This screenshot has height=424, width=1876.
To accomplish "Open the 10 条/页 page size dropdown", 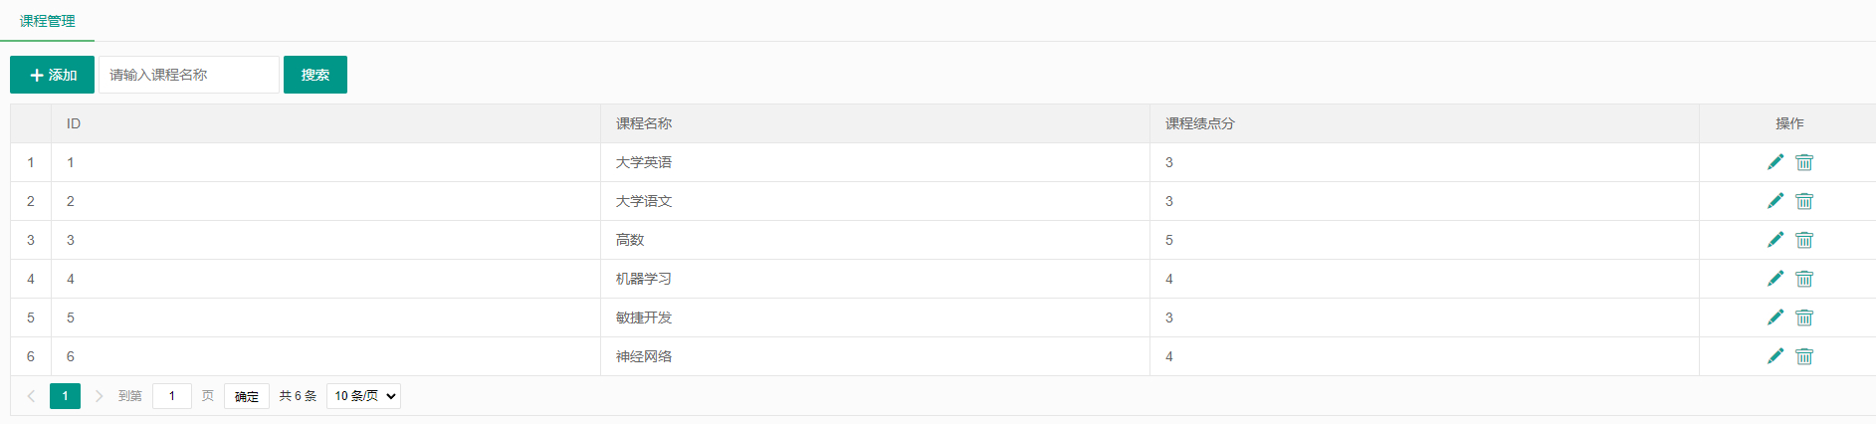I will click(363, 396).
